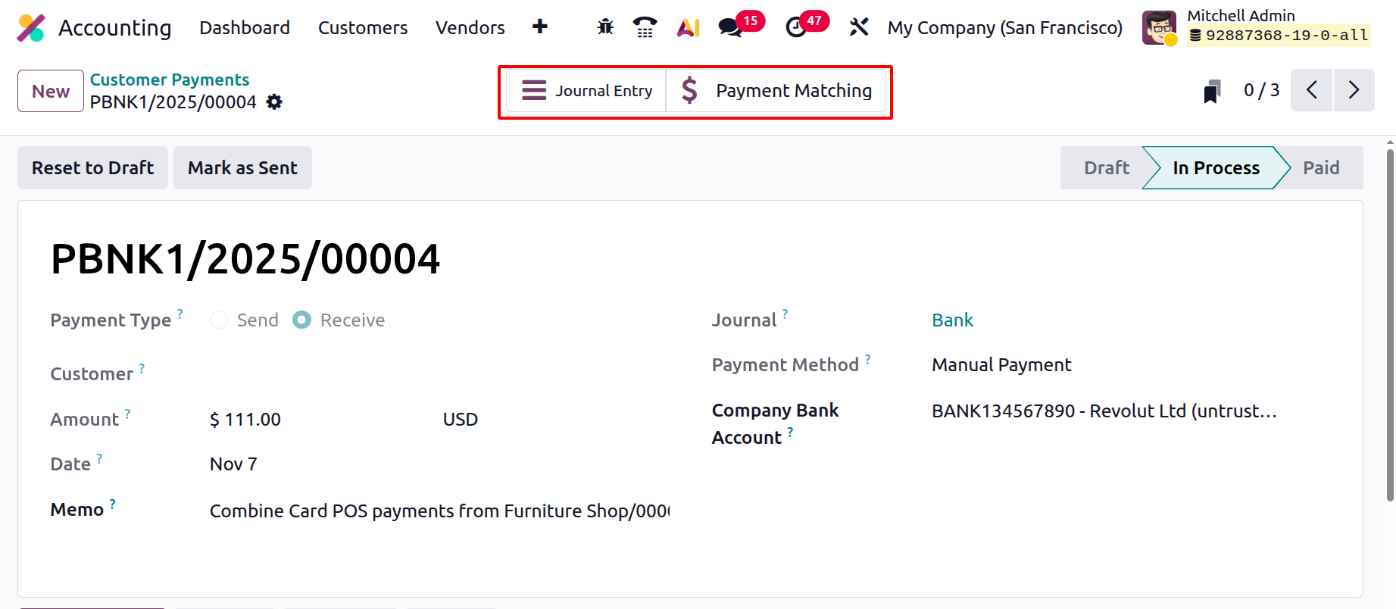Open the Bank journal link
Viewport: 1396px width, 609px height.
[x=952, y=320]
